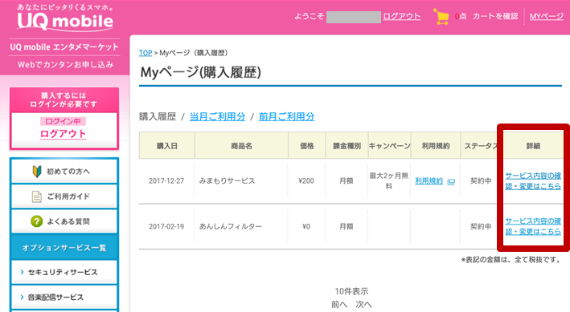Click the ログアウト link in header

[402, 16]
